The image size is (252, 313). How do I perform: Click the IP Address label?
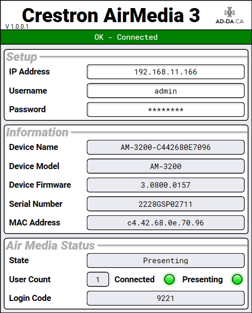pyautogui.click(x=29, y=71)
